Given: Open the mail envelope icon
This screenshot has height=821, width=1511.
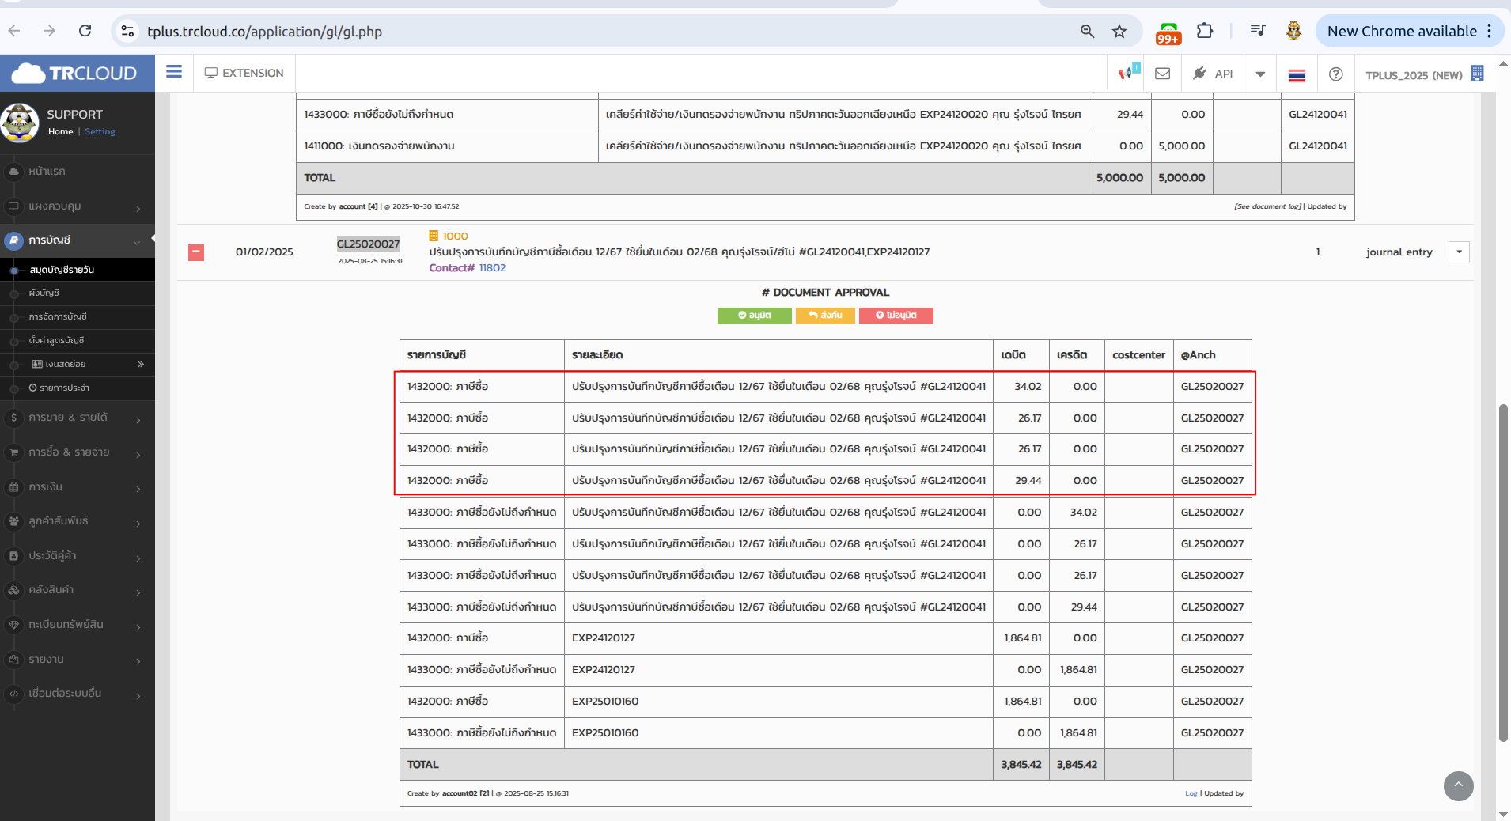Looking at the screenshot, I should pos(1162,74).
